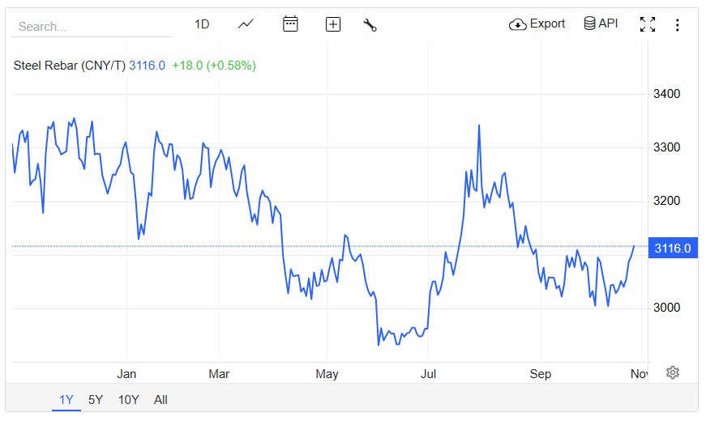
Task: Switch to the 5Y range tab
Action: pos(96,399)
